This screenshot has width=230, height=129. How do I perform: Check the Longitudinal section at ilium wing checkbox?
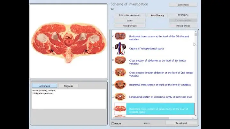(x=113, y=97)
